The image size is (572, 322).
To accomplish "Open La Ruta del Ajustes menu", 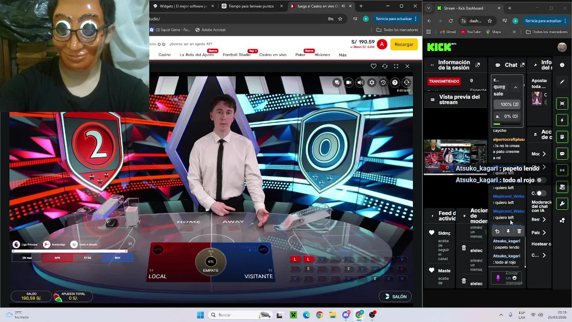I will tap(197, 55).
